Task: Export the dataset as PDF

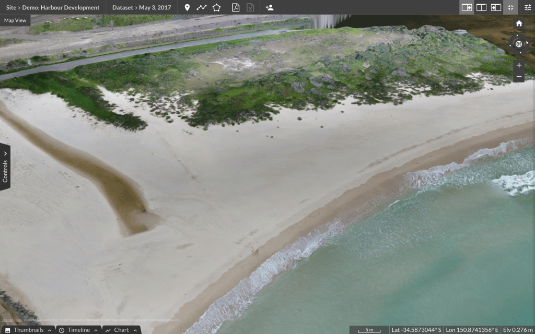Action: point(236,7)
